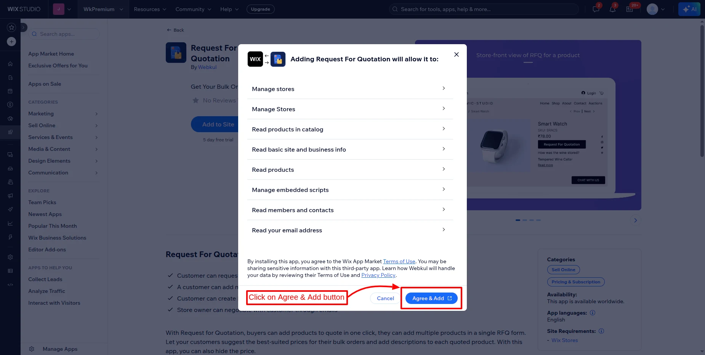Open the Resources menu

coord(150,9)
